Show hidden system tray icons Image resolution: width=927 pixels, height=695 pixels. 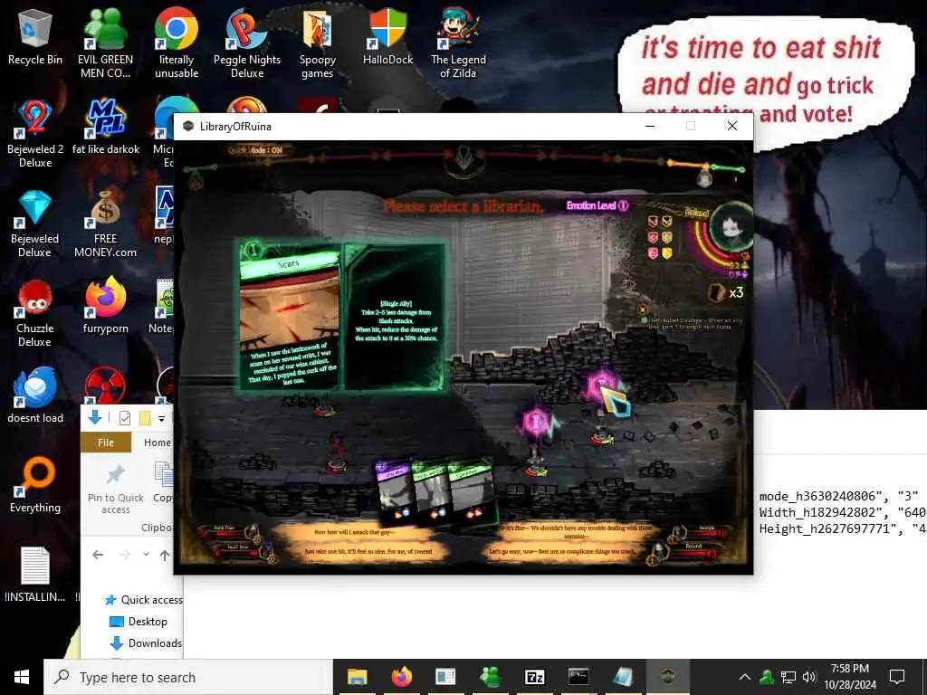[745, 677]
